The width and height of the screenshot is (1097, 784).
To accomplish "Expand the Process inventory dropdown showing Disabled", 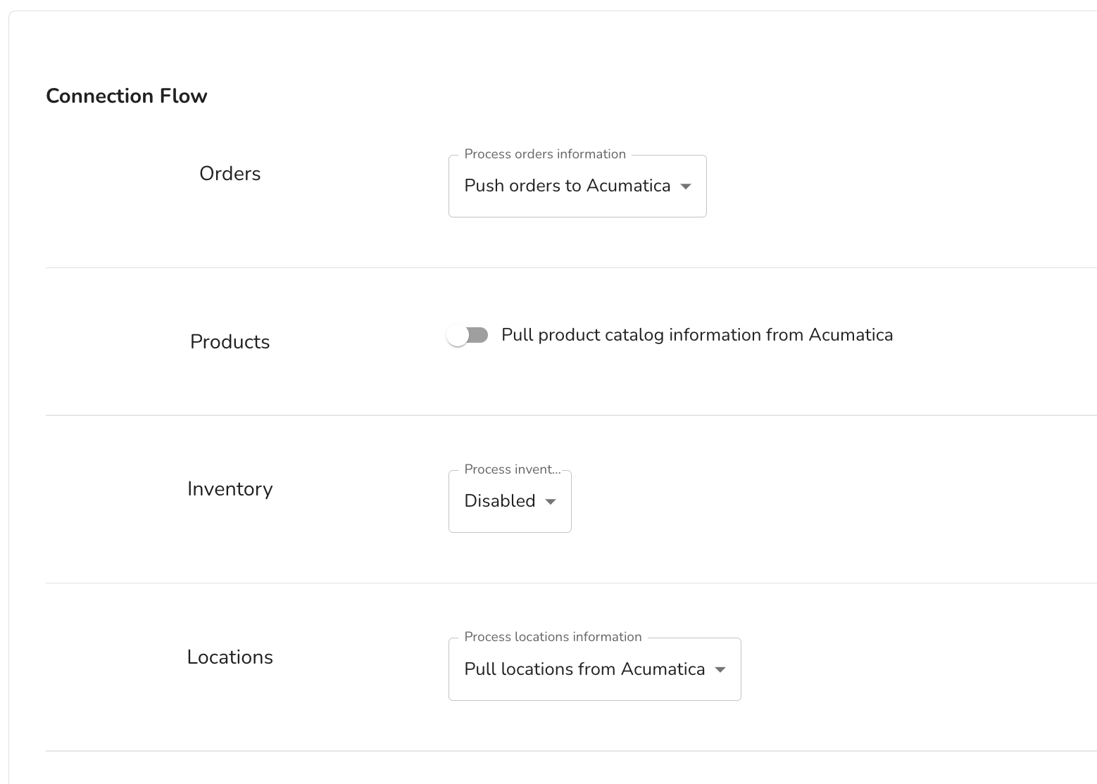I will click(x=510, y=501).
